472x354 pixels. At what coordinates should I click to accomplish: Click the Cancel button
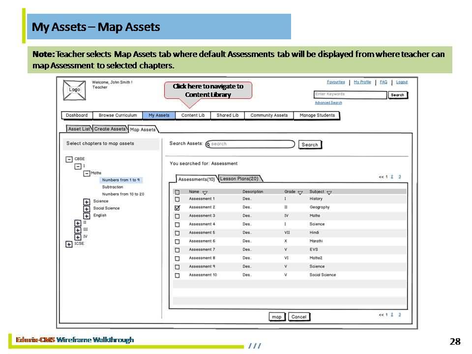pos(299,317)
